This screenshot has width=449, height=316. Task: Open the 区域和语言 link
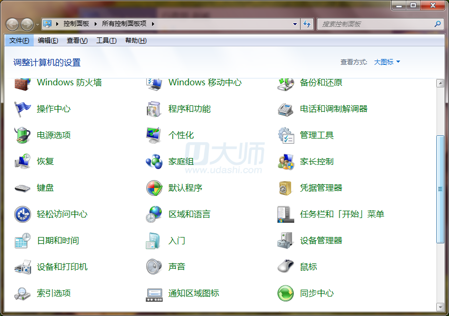point(189,214)
